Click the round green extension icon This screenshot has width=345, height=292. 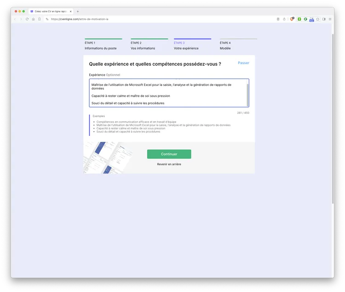305,19
